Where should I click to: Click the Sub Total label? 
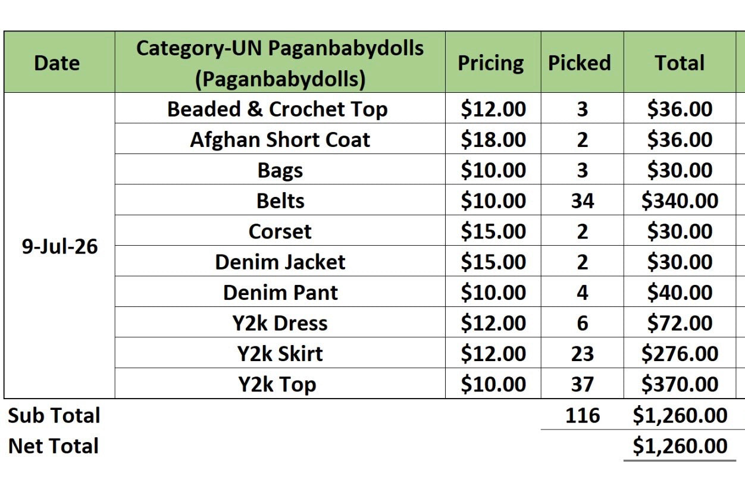54,415
